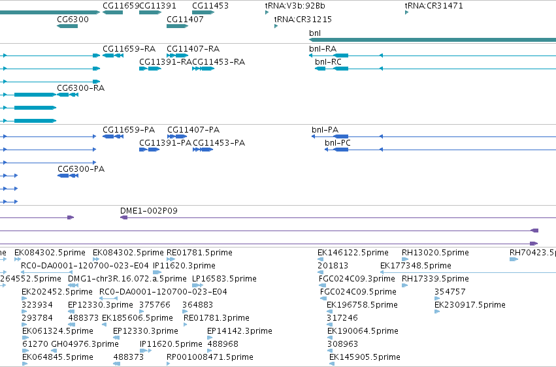The image size is (556, 367).
Task: Select the CG11407 gene label
Action: coord(185,19)
